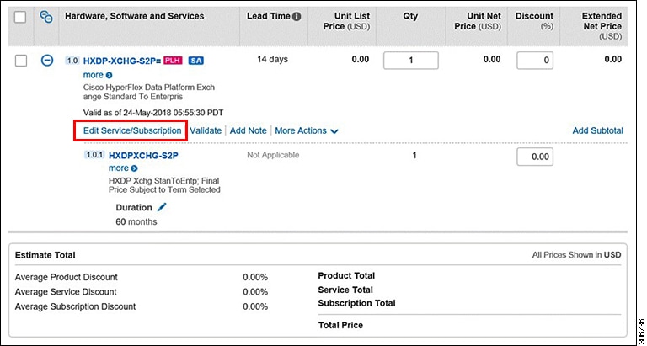Click 'All Prices Shown in USD' text
647x346 pixels.
576,255
